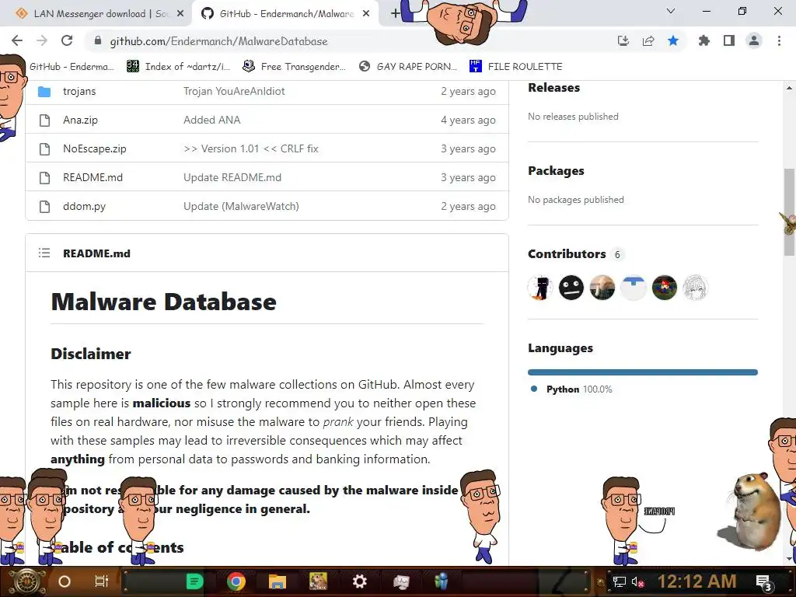This screenshot has height=597, width=796.
Task: Close the LAN Messenger tab
Action: tap(180, 14)
